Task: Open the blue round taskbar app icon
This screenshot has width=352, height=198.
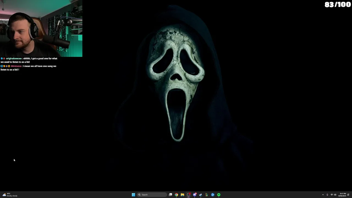Action: pyautogui.click(x=213, y=195)
